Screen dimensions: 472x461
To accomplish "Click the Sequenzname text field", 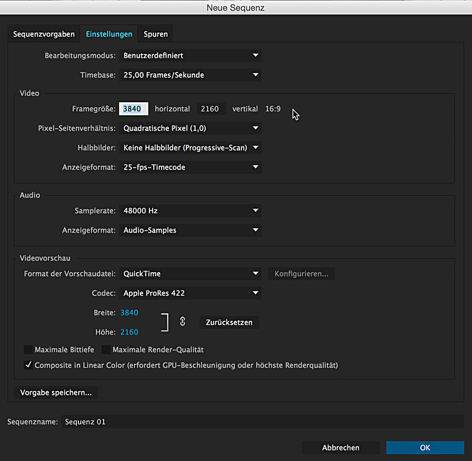I will point(262,422).
